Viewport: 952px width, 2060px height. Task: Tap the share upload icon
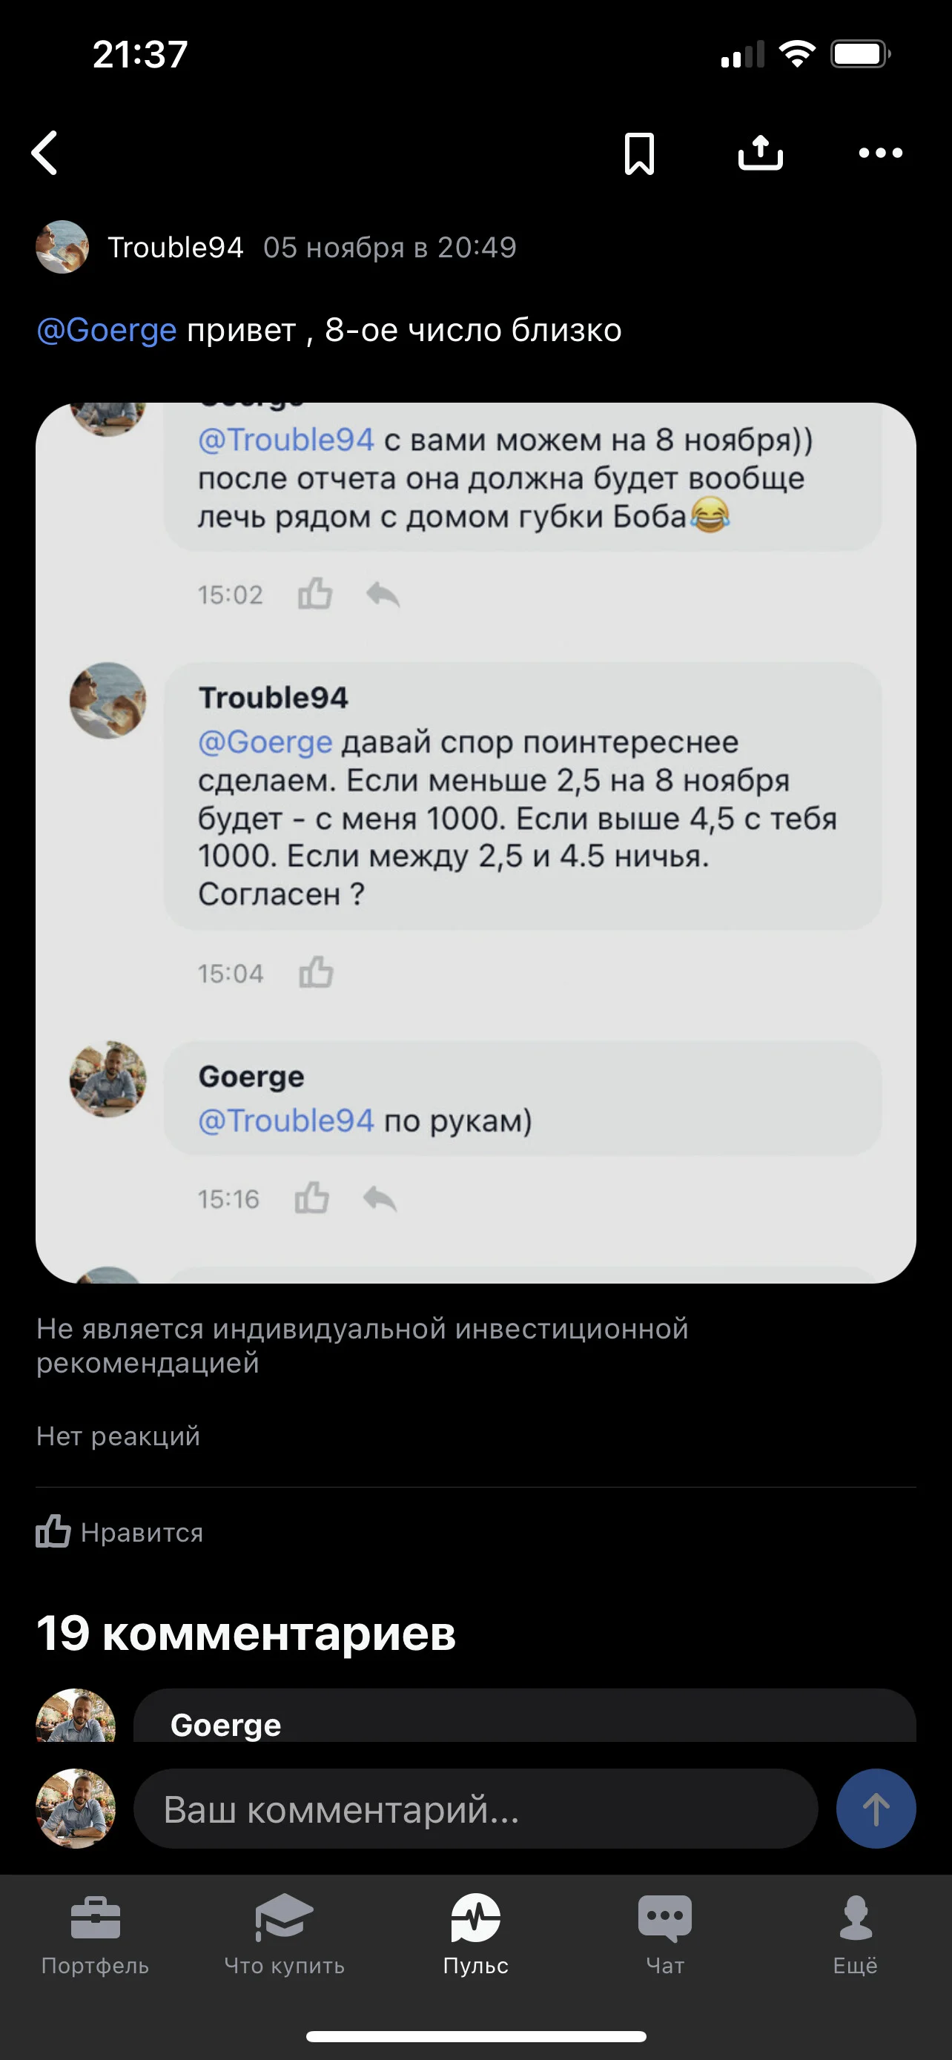[x=760, y=152]
